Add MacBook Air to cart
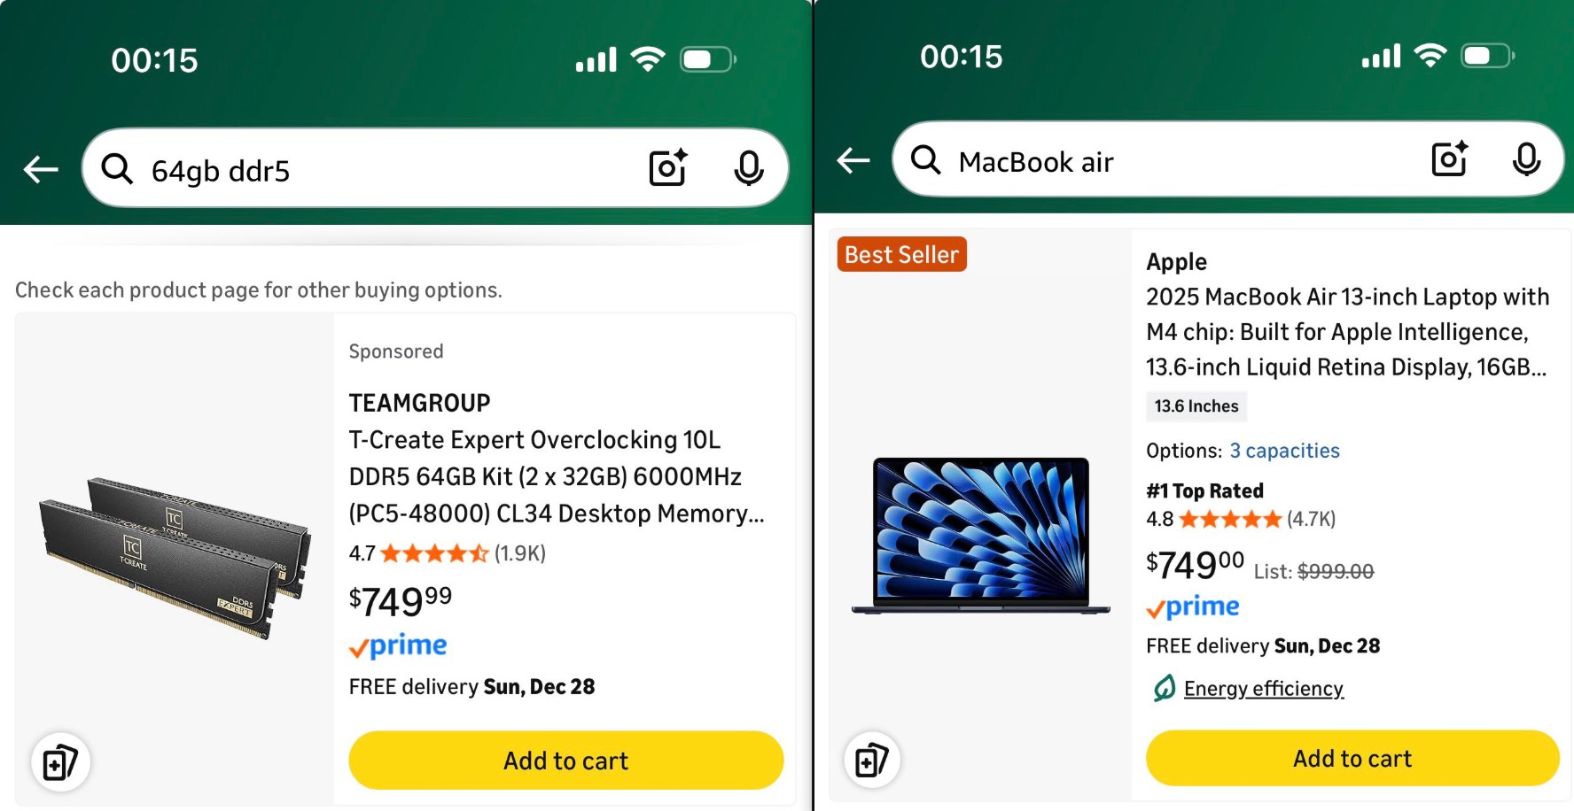Viewport: 1574px width, 811px height. (x=1352, y=759)
